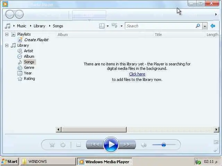The image size is (222, 166).
Task: Open the Album view in Library
Action: (x=29, y=56)
